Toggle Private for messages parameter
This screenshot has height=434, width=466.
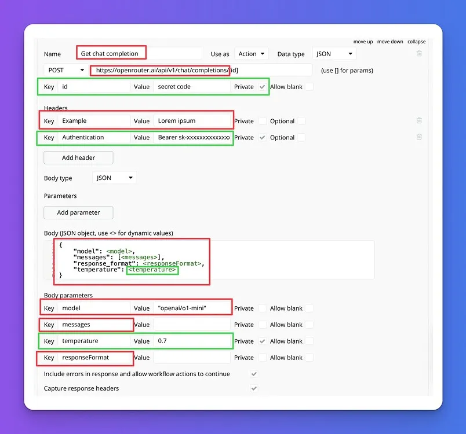[262, 325]
